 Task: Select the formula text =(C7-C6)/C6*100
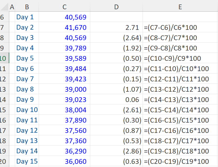(x=170, y=27)
